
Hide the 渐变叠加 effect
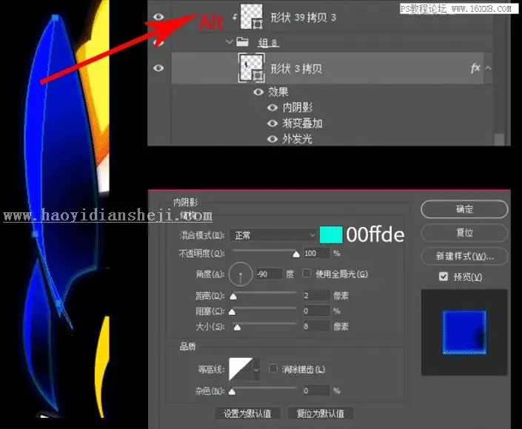tap(272, 124)
